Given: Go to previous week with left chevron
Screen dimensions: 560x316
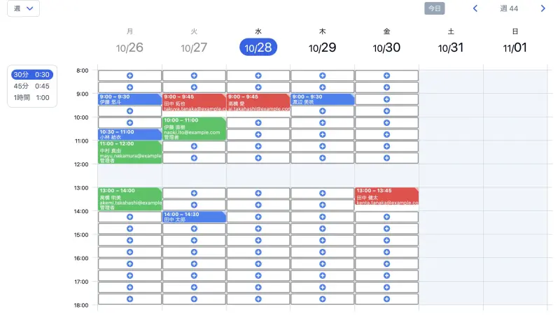Looking at the screenshot, I should tap(475, 8).
